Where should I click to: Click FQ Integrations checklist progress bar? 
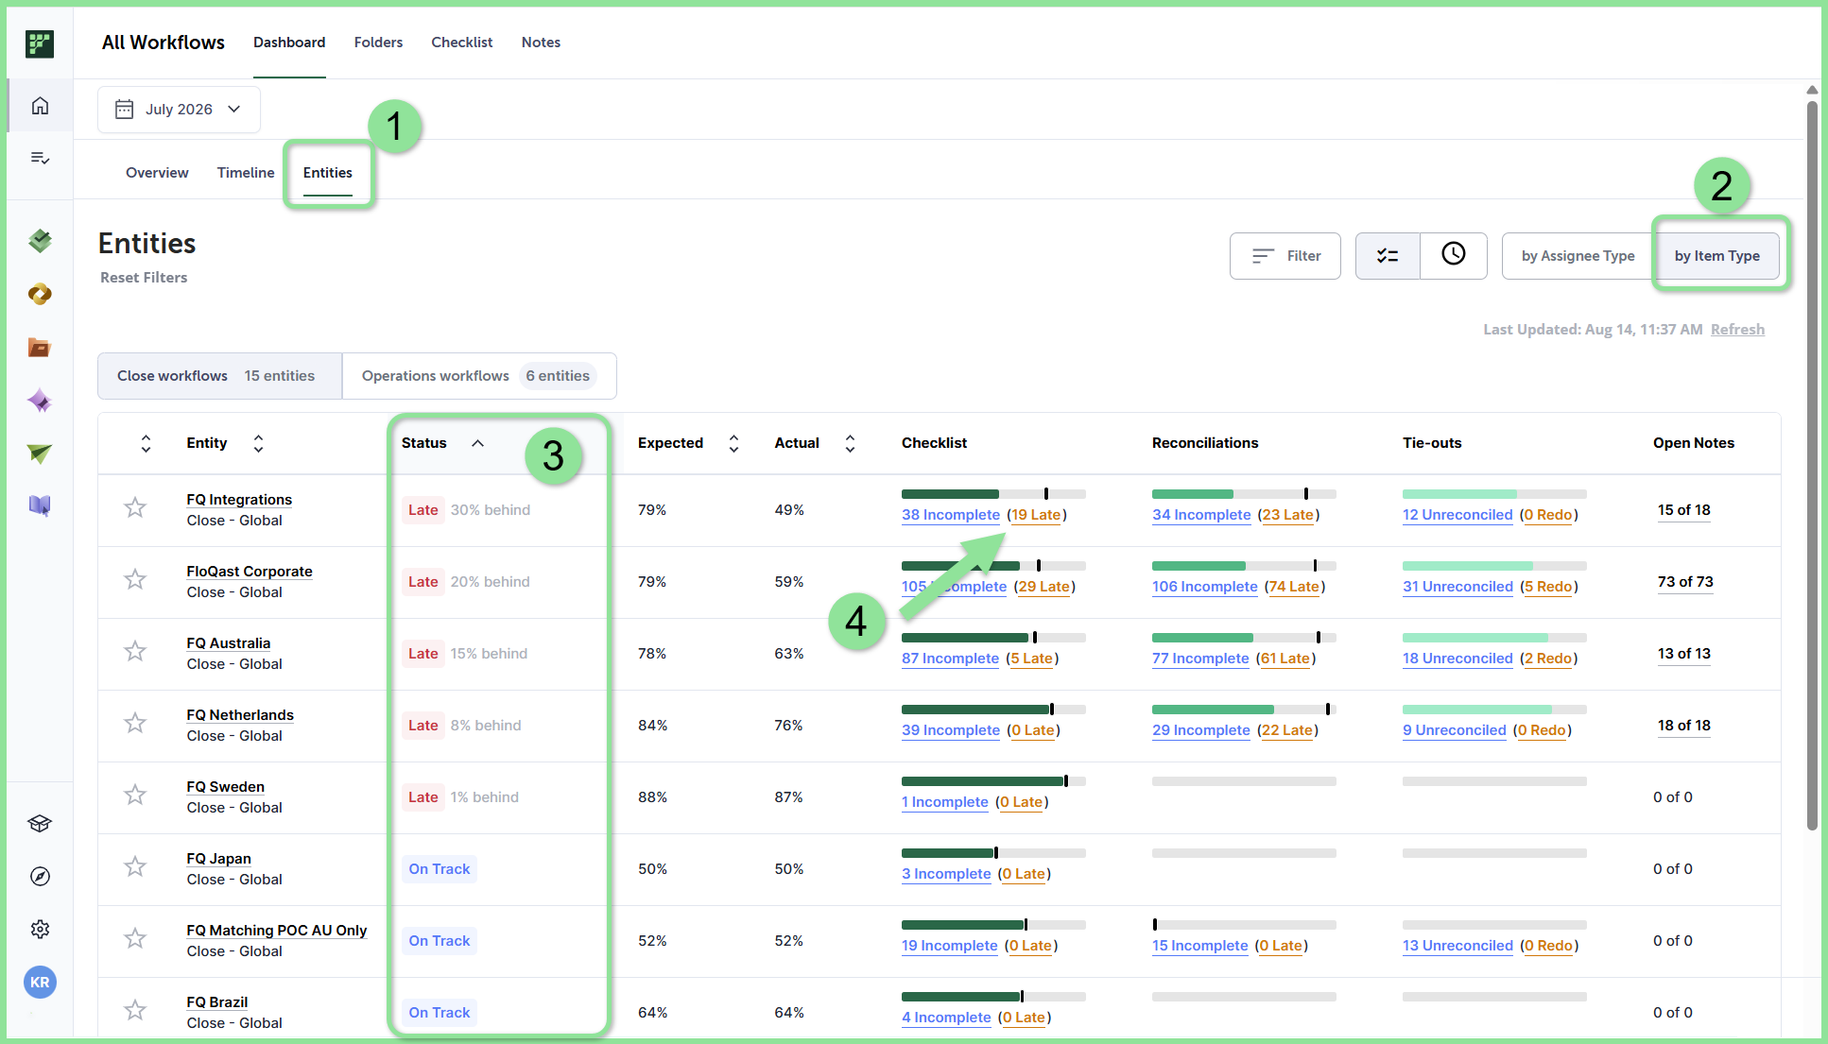tap(993, 494)
